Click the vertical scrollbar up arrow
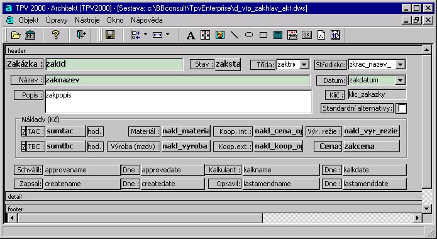This screenshot has height=239, width=437. [426, 50]
